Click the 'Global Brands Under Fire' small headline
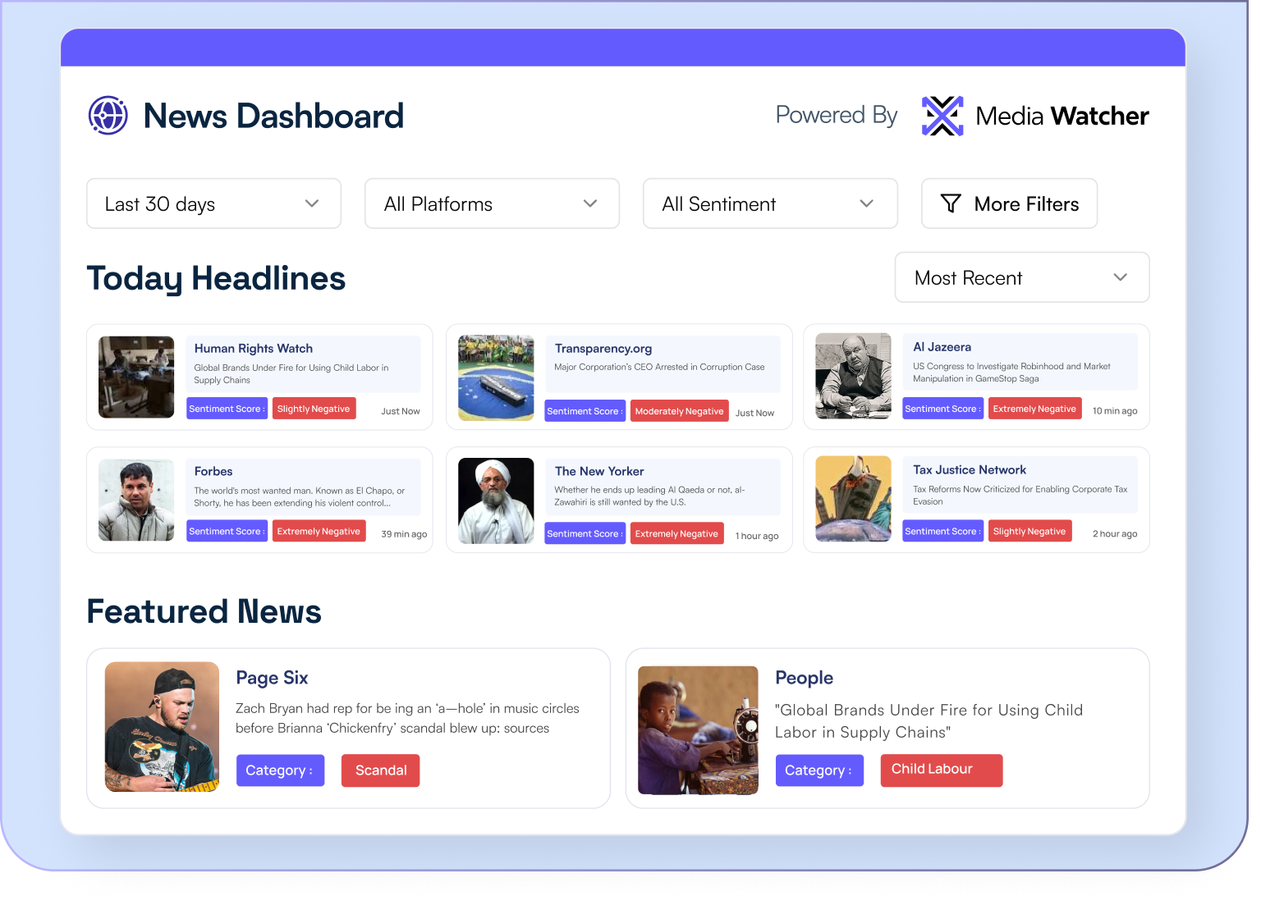Viewport: 1261px width, 910px height. [x=291, y=374]
